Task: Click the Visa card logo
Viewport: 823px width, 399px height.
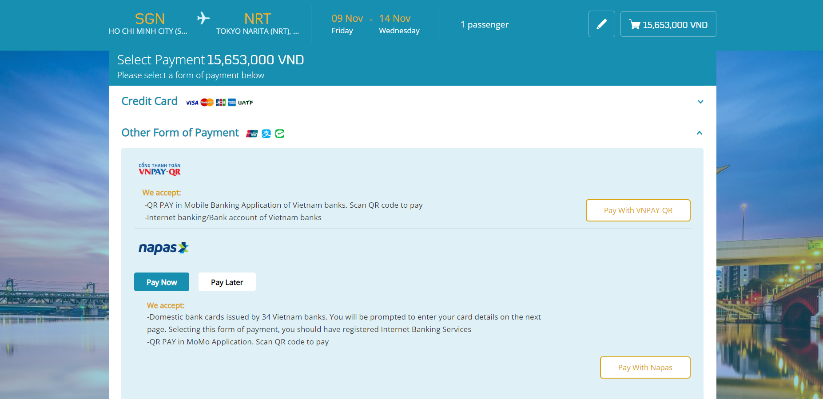Action: tap(192, 103)
